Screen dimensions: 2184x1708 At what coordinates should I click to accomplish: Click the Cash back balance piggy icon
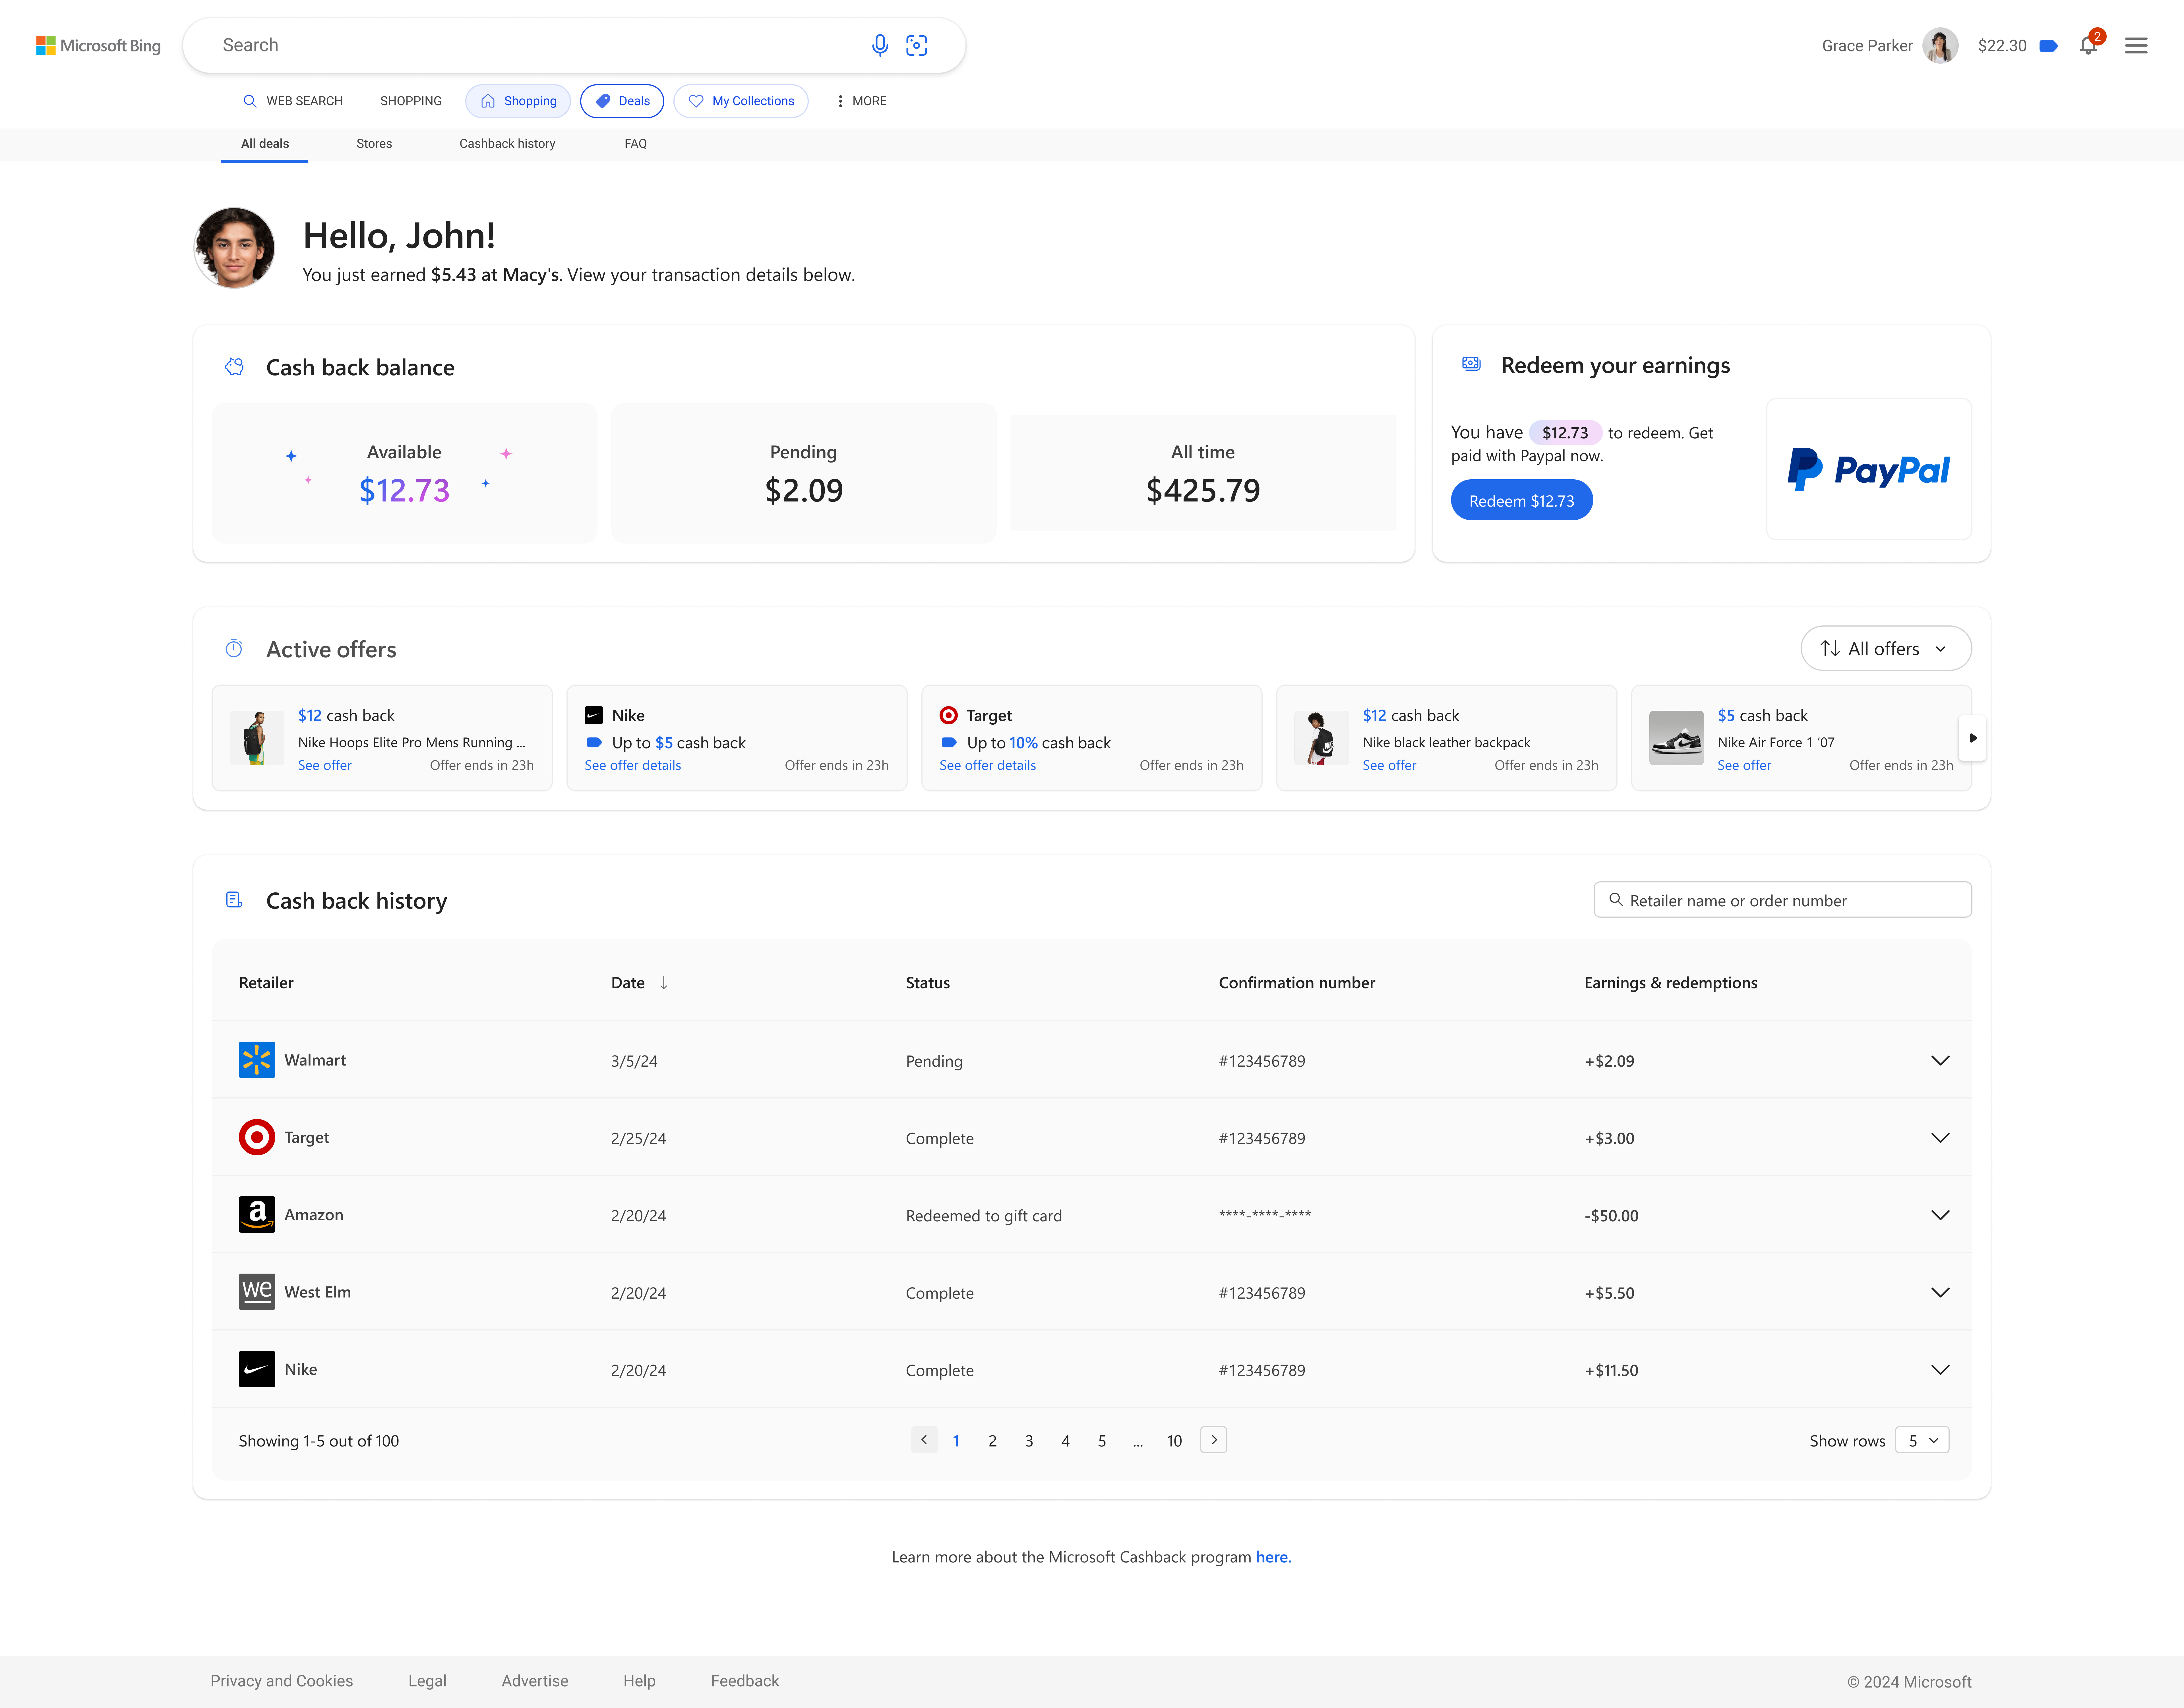[234, 367]
